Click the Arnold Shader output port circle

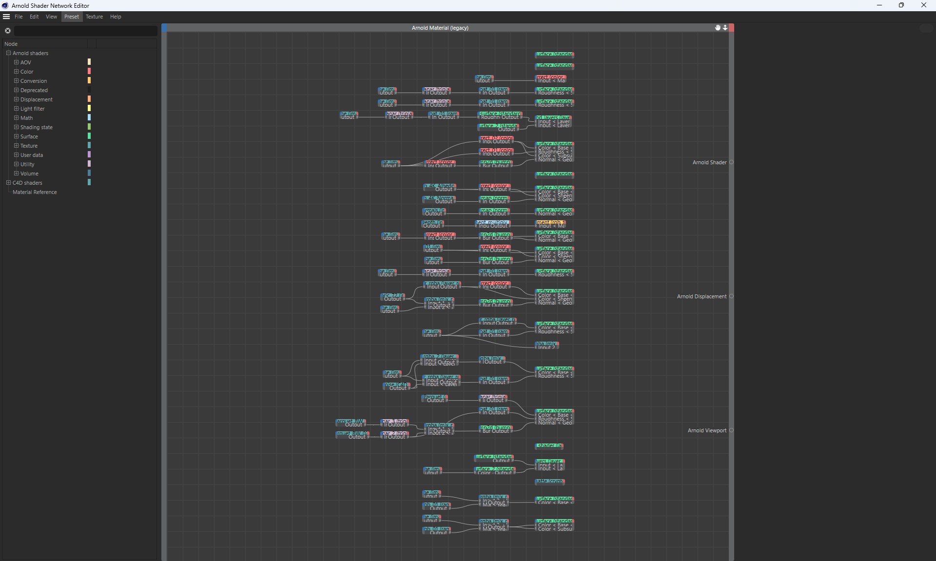[731, 162]
